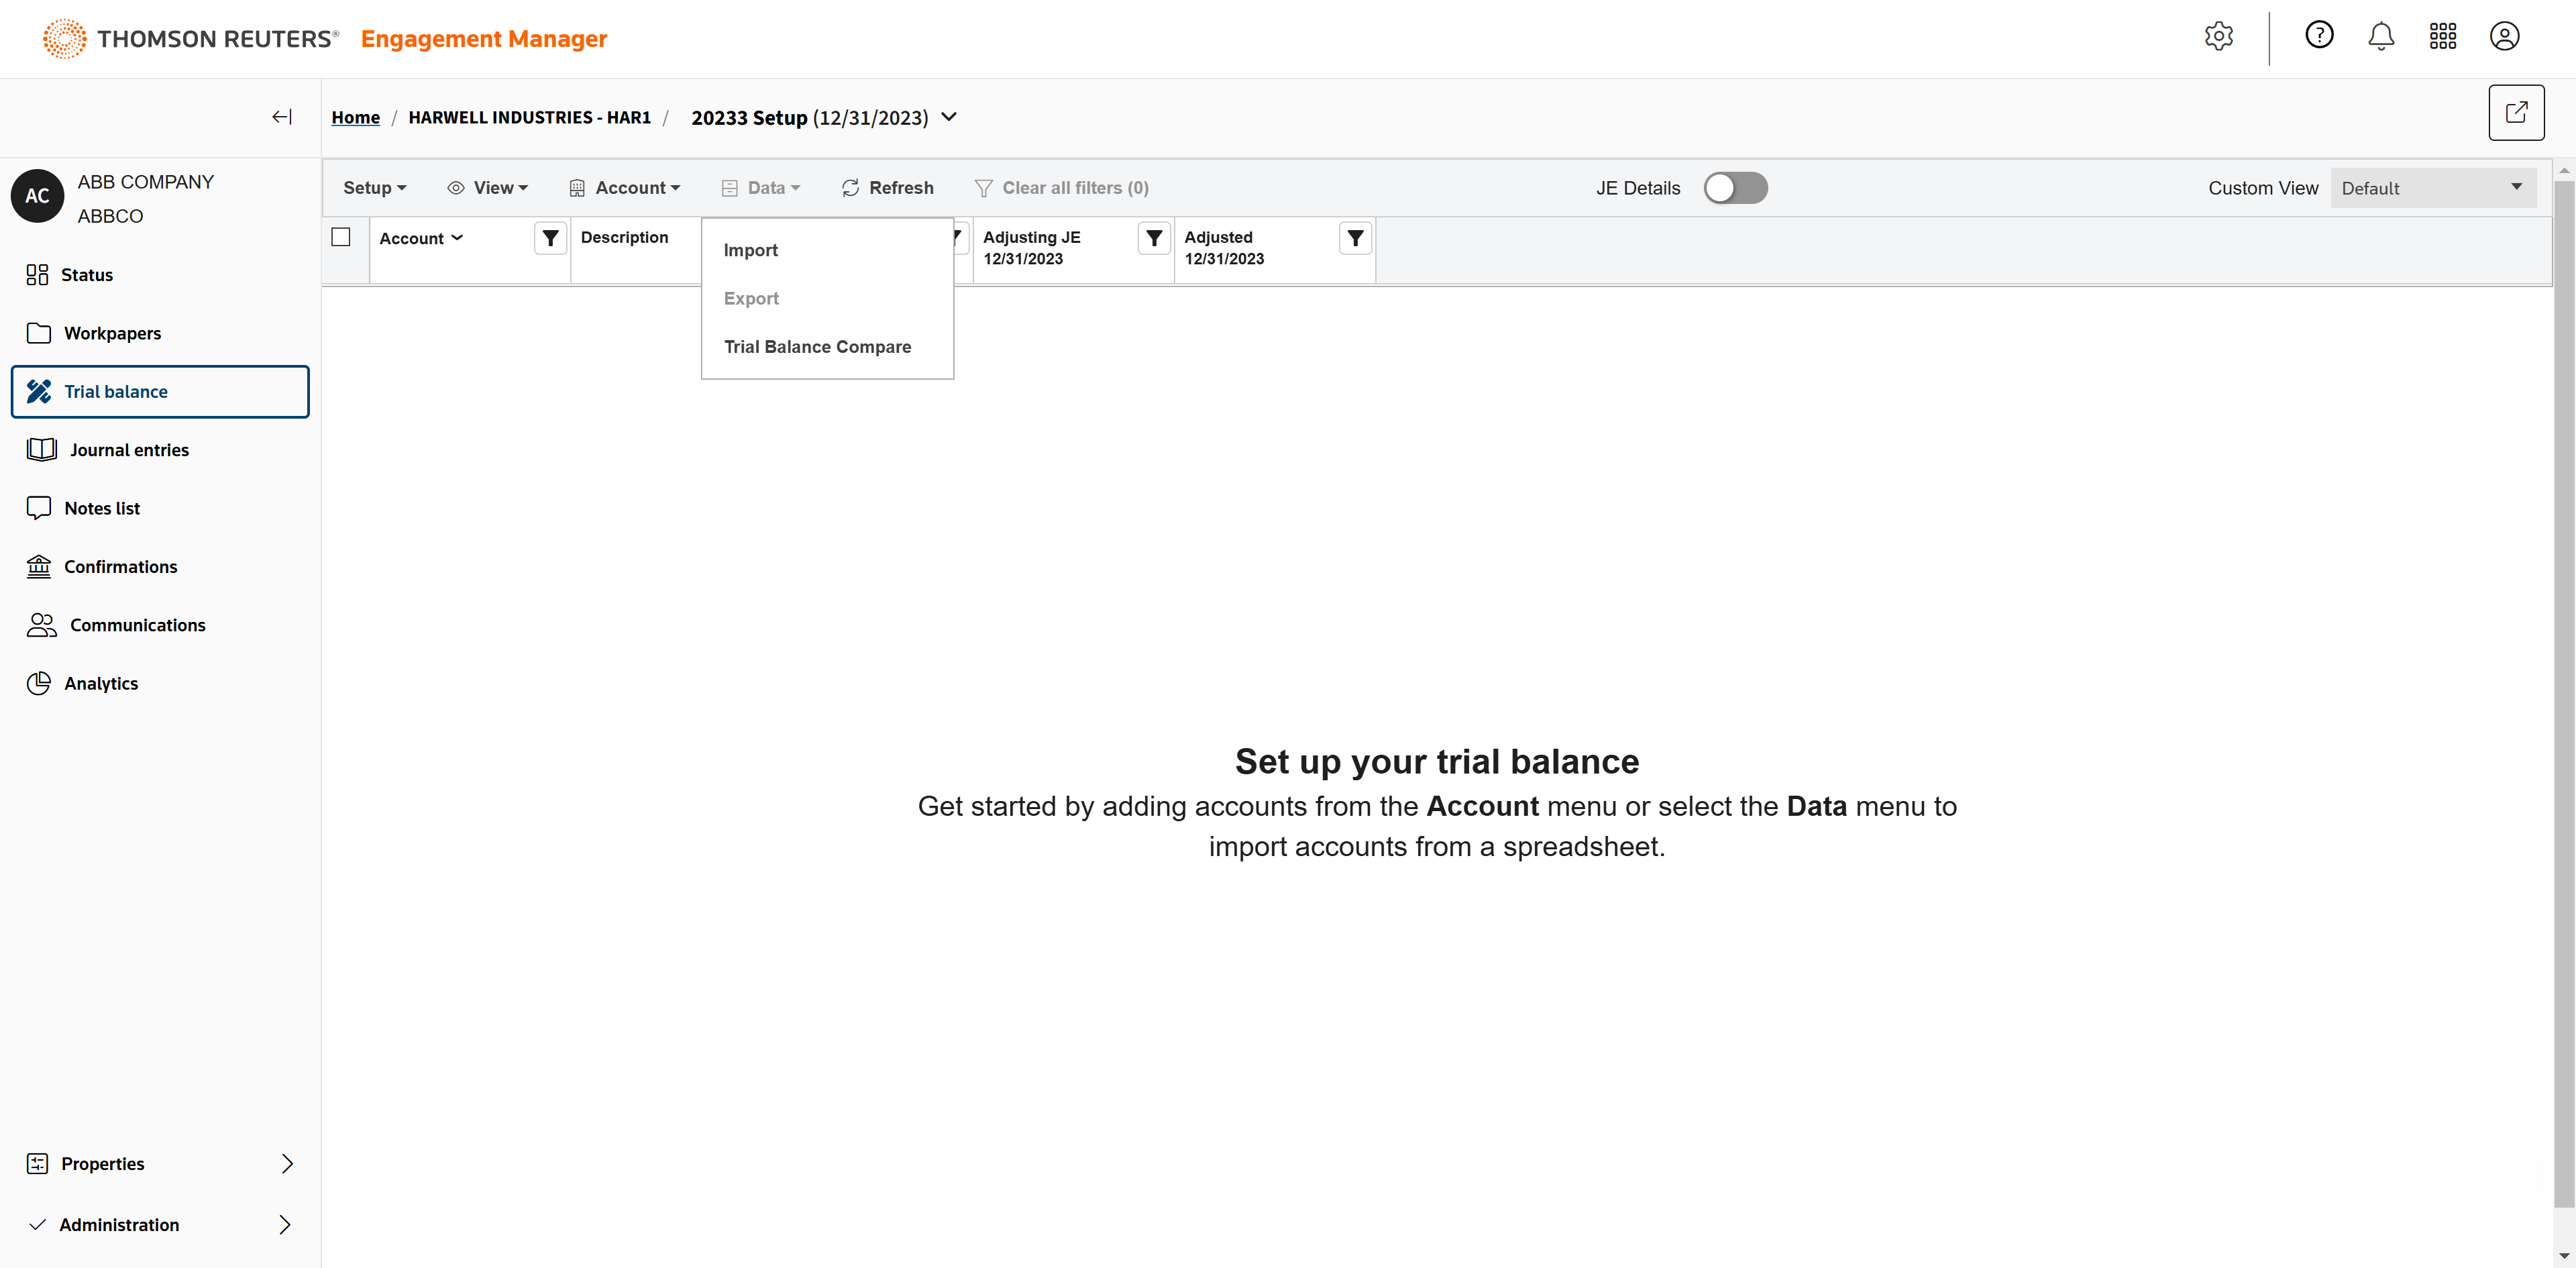Click the help question mark icon

[x=2319, y=36]
